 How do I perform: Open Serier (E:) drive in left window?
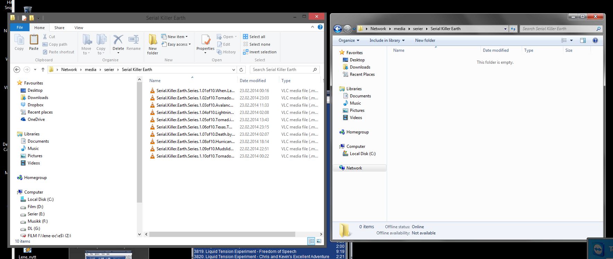[x=36, y=214]
